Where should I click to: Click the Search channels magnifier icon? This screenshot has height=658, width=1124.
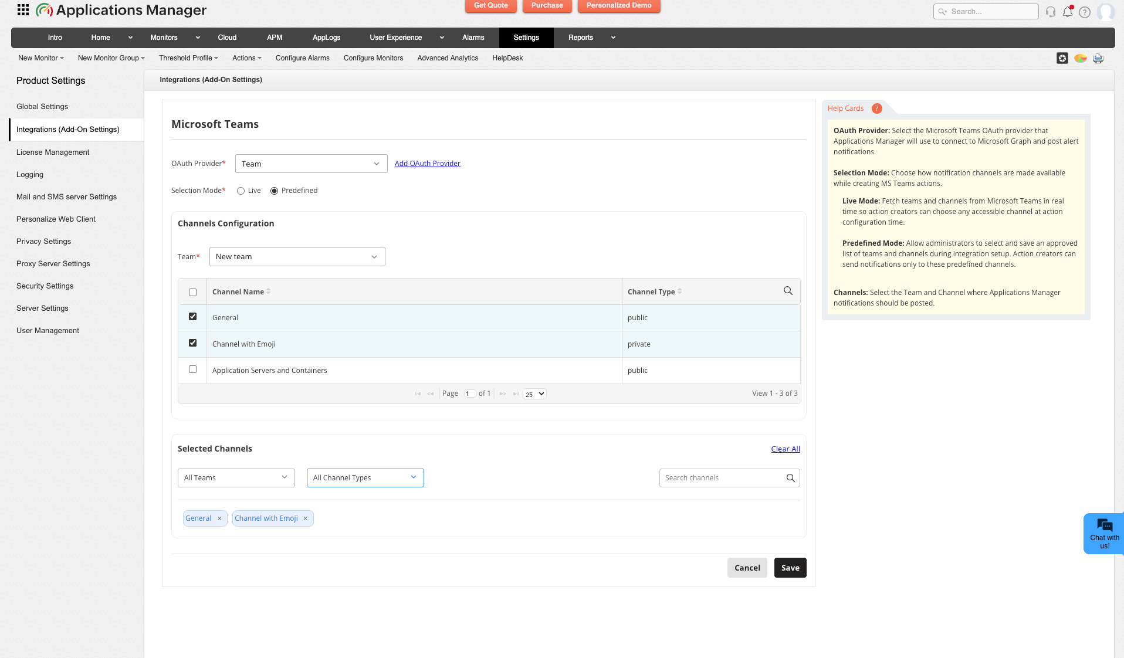point(791,478)
